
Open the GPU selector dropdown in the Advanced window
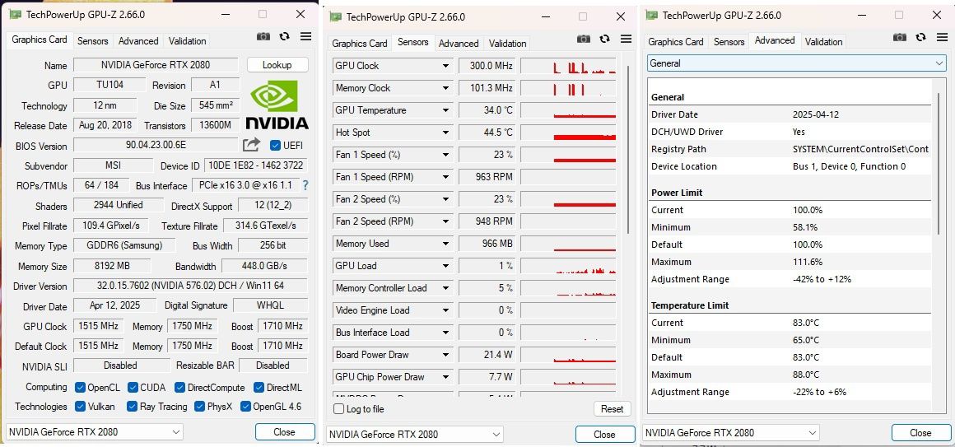(x=731, y=433)
